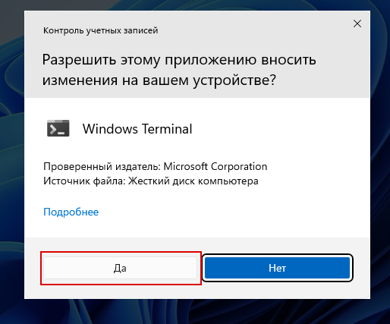Viewport: 390px width, 324px height.
Task: Click the Источник файла Жесткий диск line
Action: point(151,181)
